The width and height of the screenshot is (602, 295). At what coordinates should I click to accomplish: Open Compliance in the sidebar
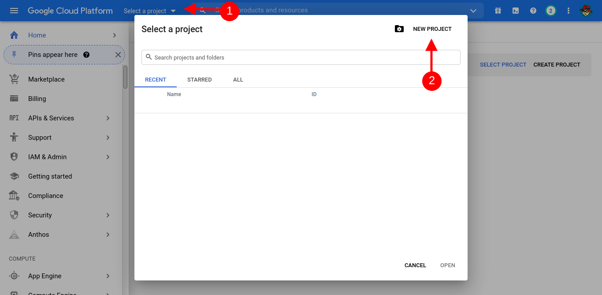(x=45, y=196)
